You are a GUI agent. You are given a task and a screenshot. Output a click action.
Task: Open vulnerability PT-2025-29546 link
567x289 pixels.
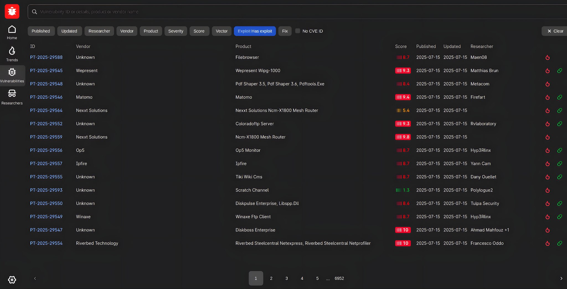46,97
